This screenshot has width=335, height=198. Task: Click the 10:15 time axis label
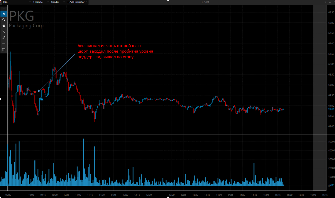point(43,195)
